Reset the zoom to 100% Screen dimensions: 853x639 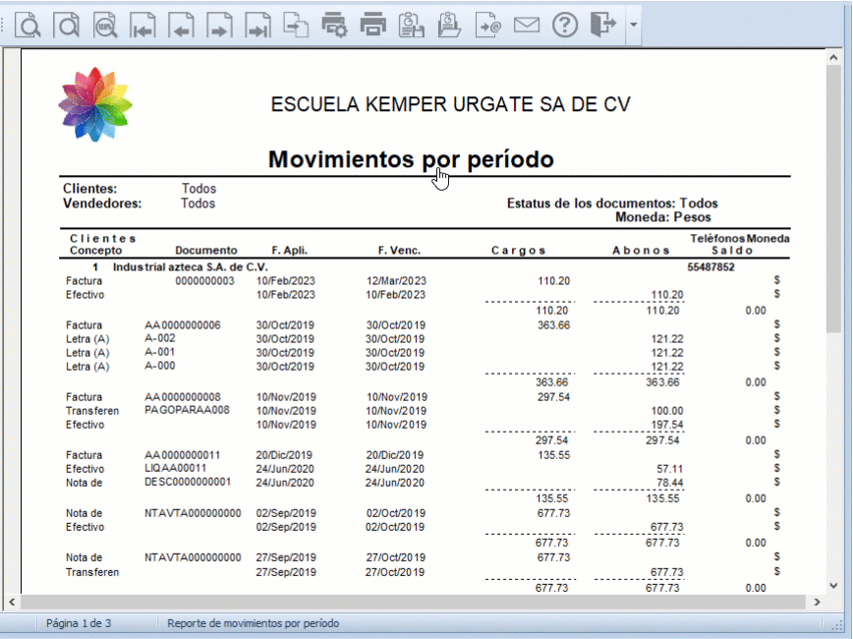104,25
